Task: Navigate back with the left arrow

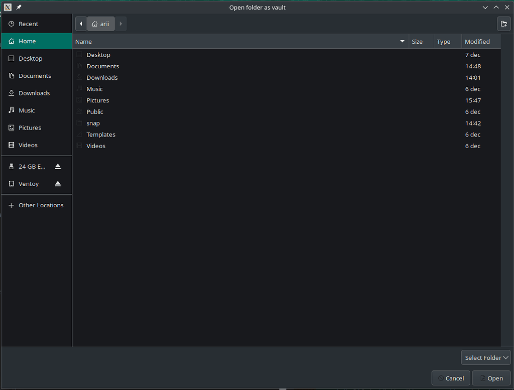Action: [x=81, y=24]
